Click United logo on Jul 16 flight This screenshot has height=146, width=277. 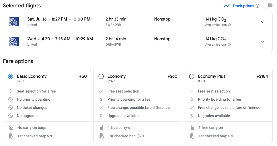click(14, 22)
